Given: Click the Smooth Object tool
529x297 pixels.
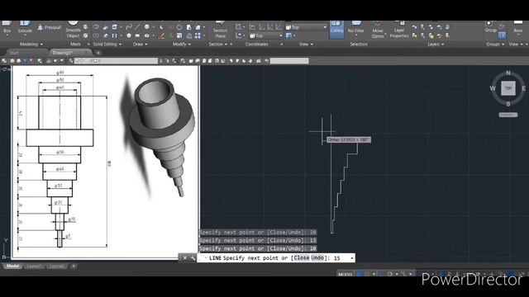Looking at the screenshot, I should click(x=74, y=30).
